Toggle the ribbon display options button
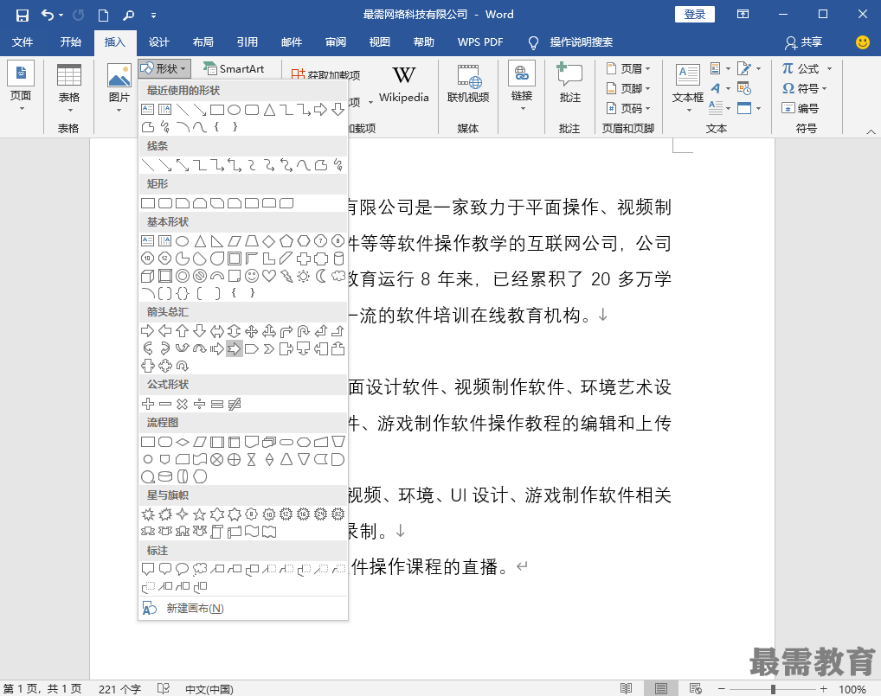The width and height of the screenshot is (881, 696). (x=743, y=15)
